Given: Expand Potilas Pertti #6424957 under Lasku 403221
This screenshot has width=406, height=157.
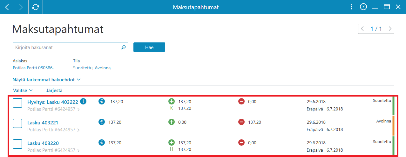Looking at the screenshot, I should (x=53, y=129).
